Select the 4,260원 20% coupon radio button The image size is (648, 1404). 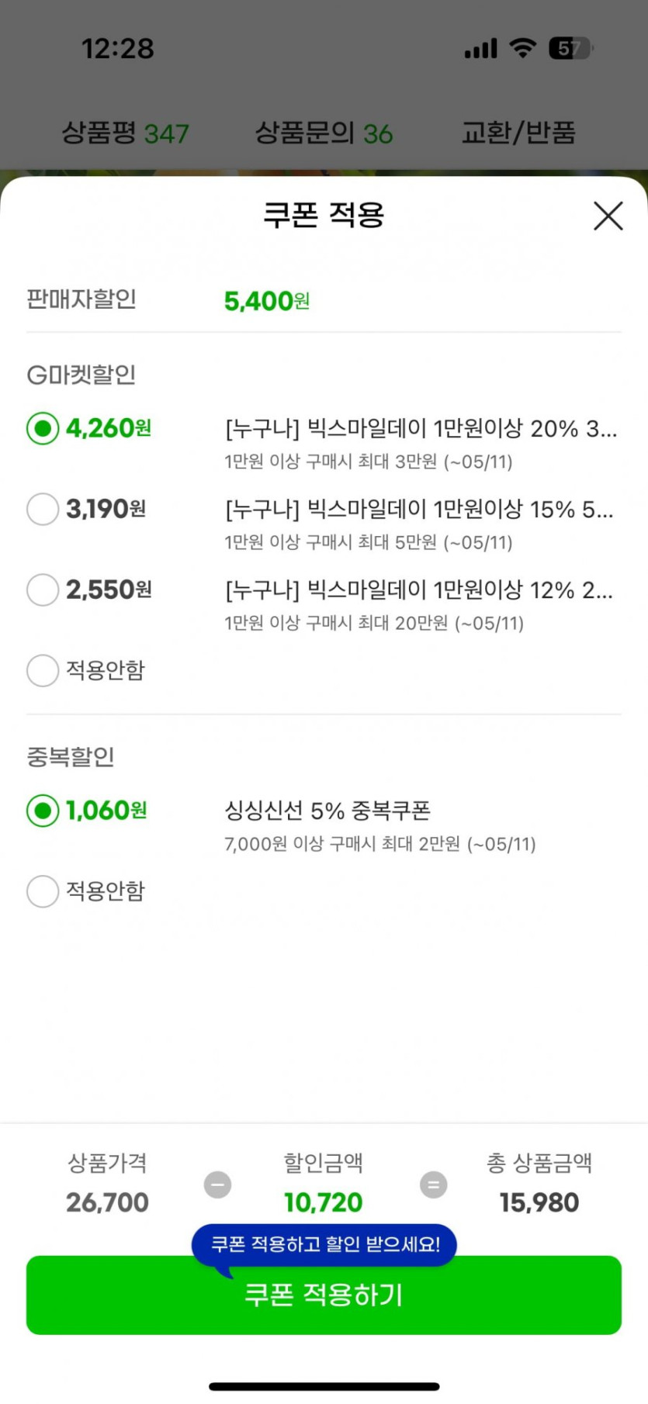coord(43,428)
